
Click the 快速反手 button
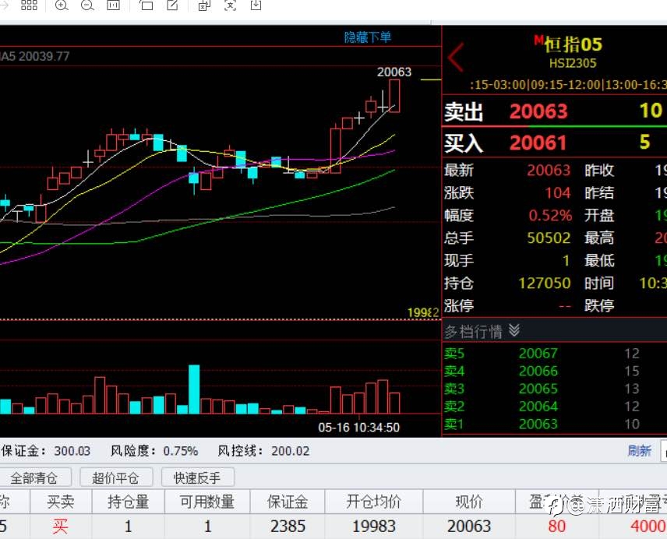(197, 478)
